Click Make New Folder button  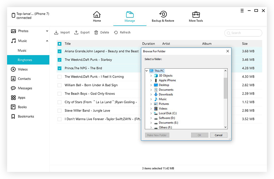(157, 135)
